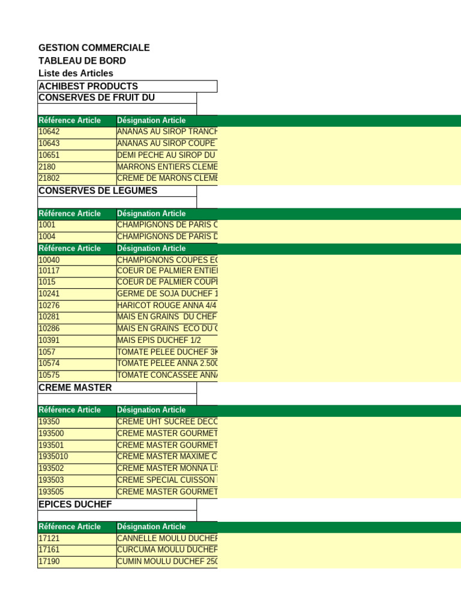Screen dimensions: 461x615
Task: Select the GESTION COMMERCIALE title
Action: (x=94, y=48)
